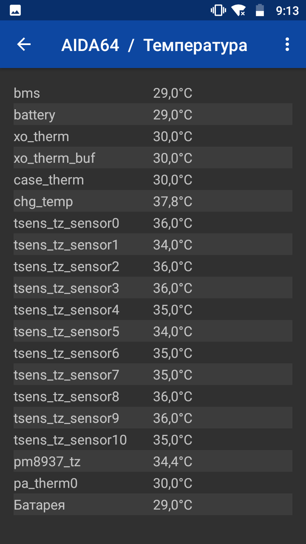Tap the tsens_tz_sensor7 entry
Viewport: 306px width, 544px height.
[x=153, y=374]
